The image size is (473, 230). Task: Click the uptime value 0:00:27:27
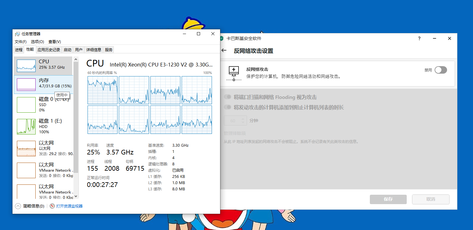click(102, 185)
